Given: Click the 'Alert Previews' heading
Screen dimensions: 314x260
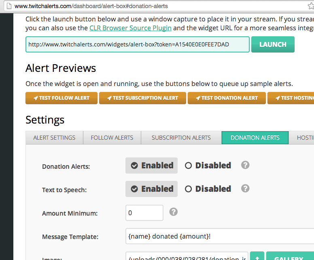Looking at the screenshot, I should pos(61,68).
